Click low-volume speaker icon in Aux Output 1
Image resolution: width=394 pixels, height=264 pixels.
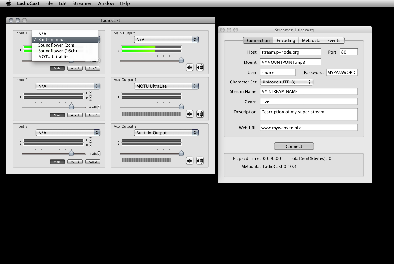point(189,114)
